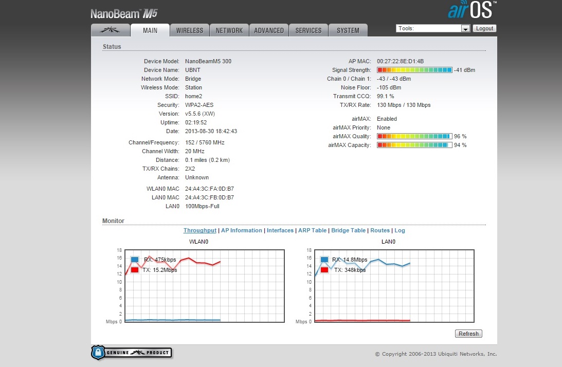Click the Wireless Mode value Station

193,87
